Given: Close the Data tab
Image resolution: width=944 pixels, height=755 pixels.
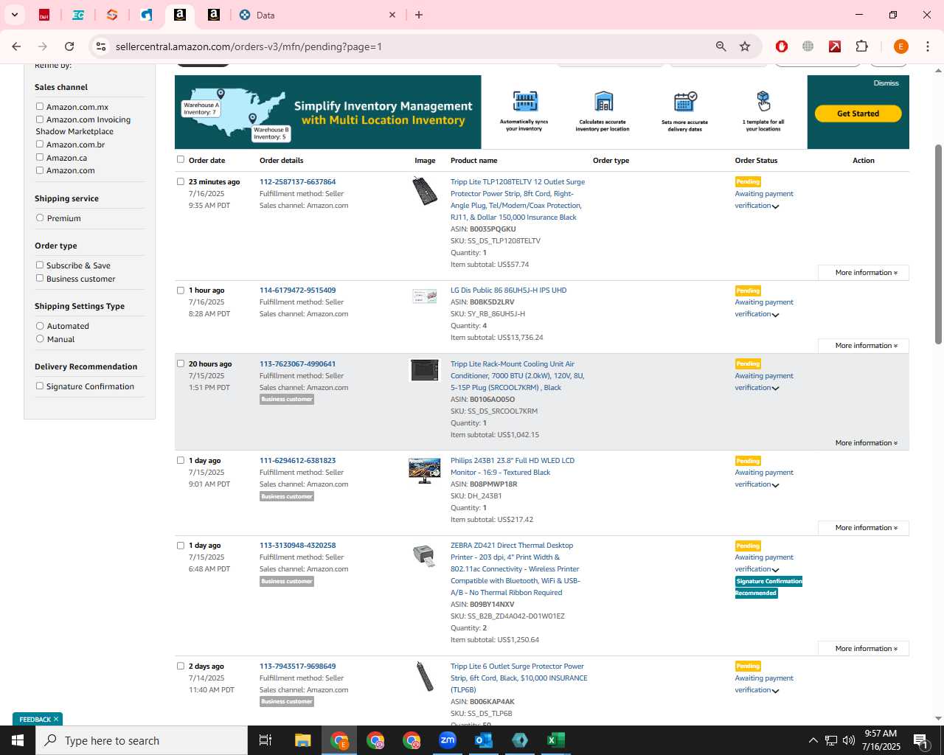Looking at the screenshot, I should [x=392, y=15].
